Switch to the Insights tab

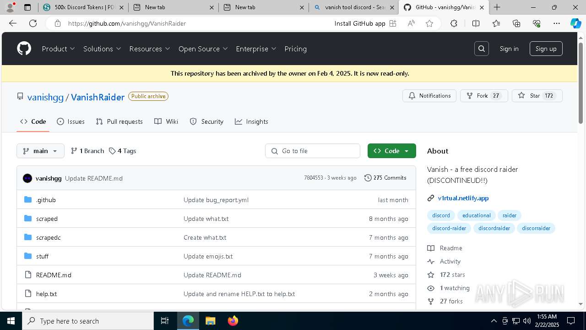pyautogui.click(x=251, y=121)
